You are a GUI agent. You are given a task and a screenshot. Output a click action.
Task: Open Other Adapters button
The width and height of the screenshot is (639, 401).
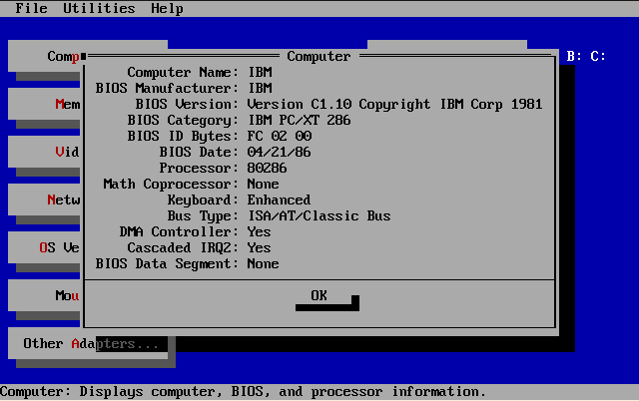pos(88,343)
